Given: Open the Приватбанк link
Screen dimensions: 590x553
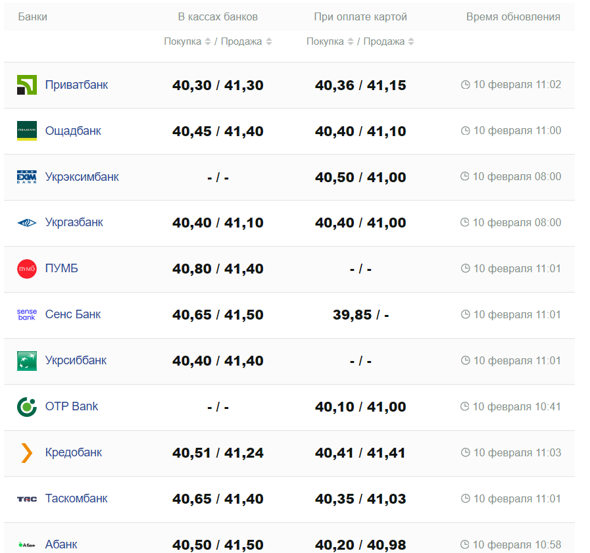Looking at the screenshot, I should click(76, 85).
